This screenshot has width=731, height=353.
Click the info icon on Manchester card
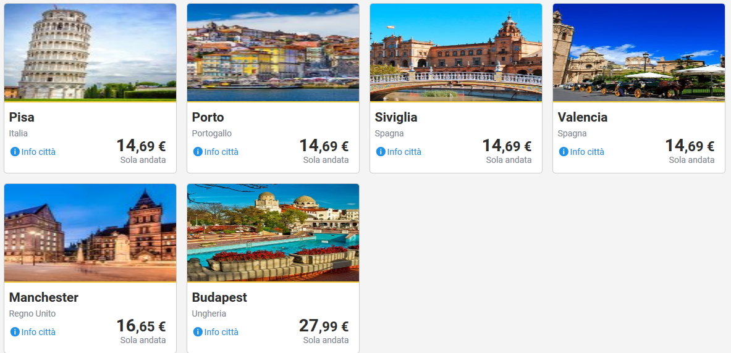pos(15,332)
